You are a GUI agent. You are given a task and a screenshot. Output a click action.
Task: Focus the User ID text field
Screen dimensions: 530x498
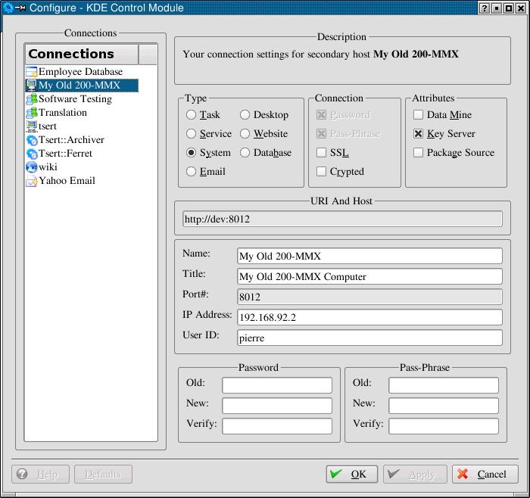pos(369,338)
